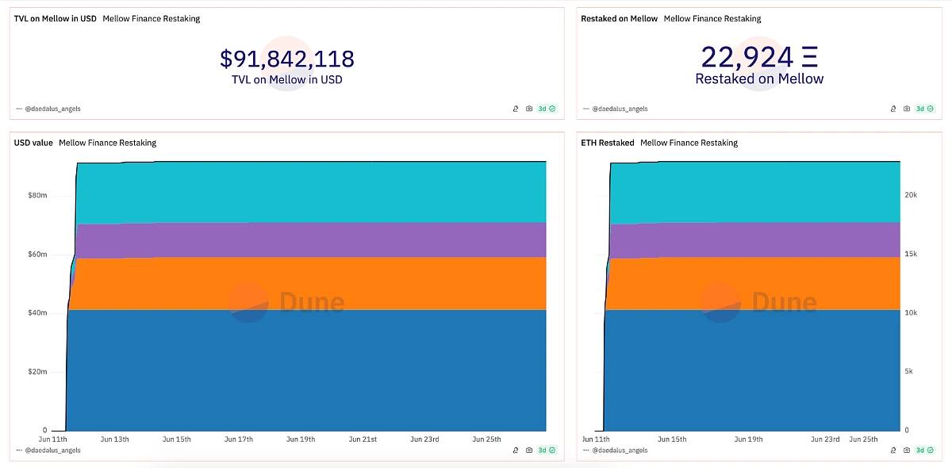
Task: Click the 22,924 Ξ restaked counter
Action: (759, 57)
